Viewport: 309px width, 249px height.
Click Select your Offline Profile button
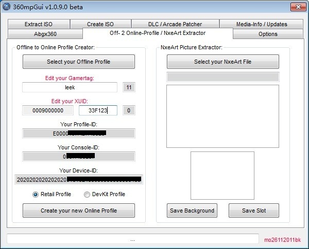click(79, 62)
